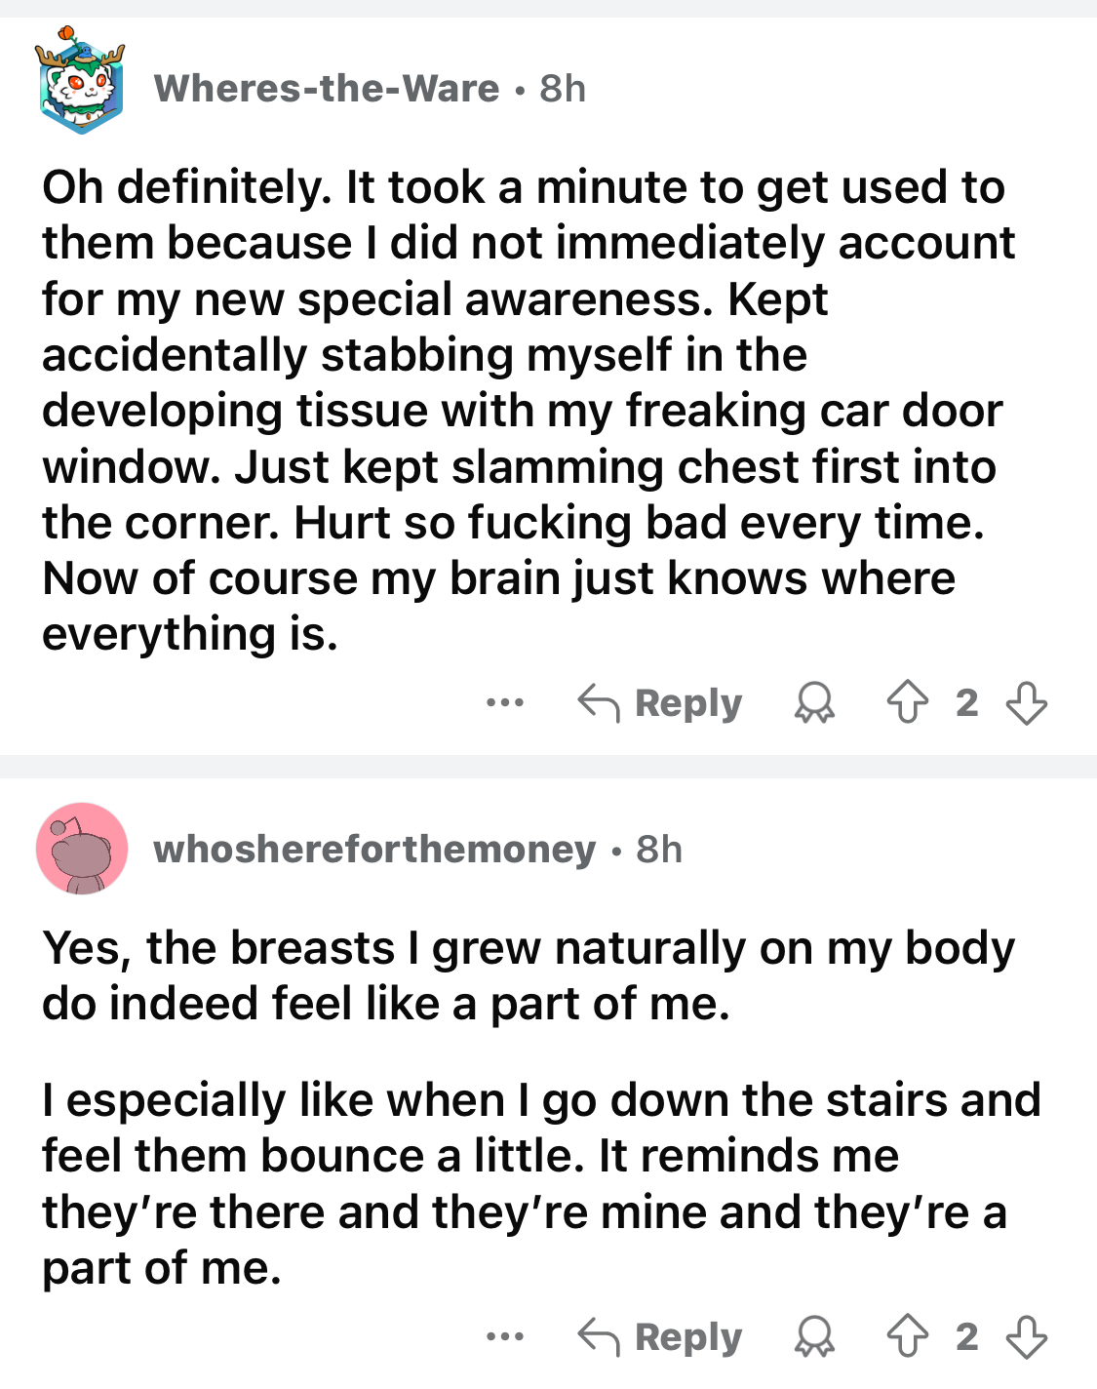
Task: Tap the vote count on Wheres-the-Ware's comment
Action: [x=966, y=702]
